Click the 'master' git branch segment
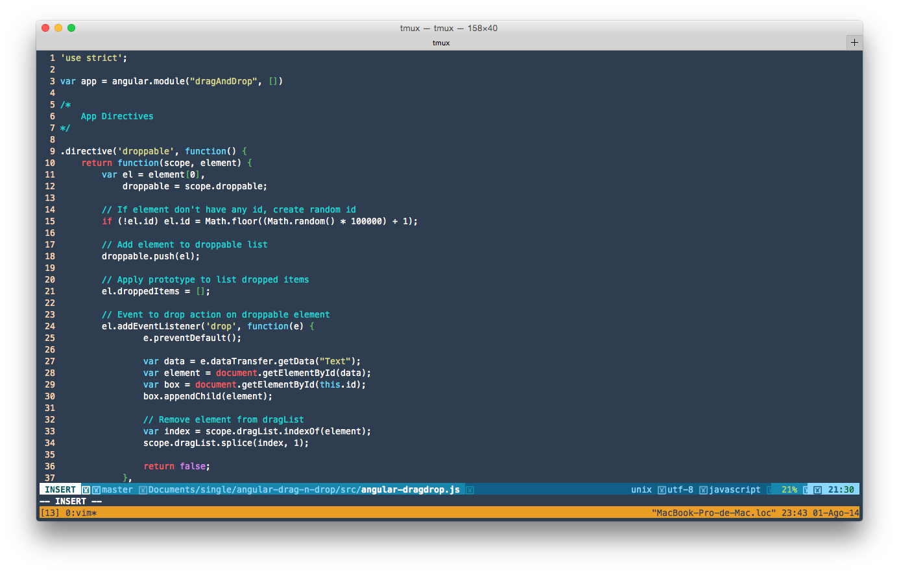Screen dimensions: 899x573 coord(117,489)
